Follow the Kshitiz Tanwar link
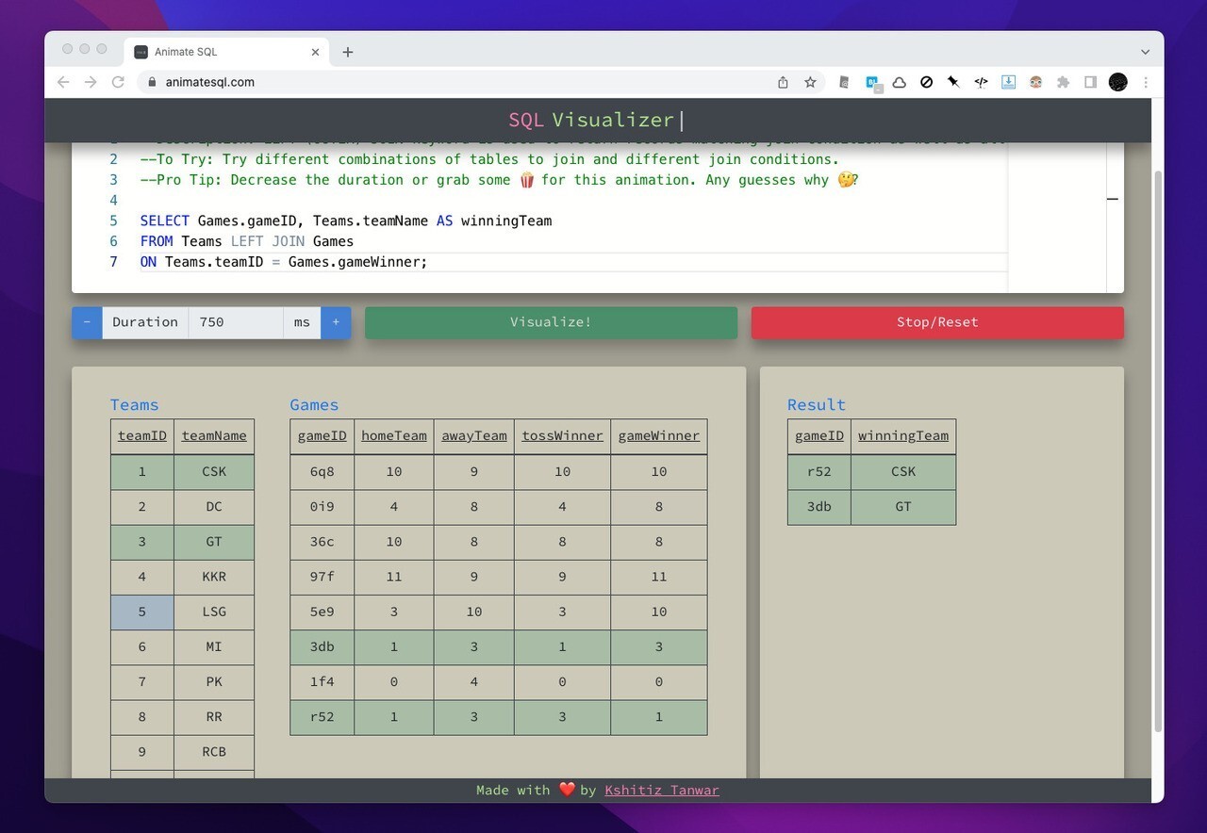 [662, 790]
